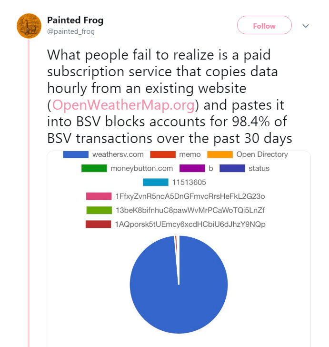Toggle the lime green 13beK8bifnhuC8 legend swatch

pyautogui.click(x=98, y=210)
